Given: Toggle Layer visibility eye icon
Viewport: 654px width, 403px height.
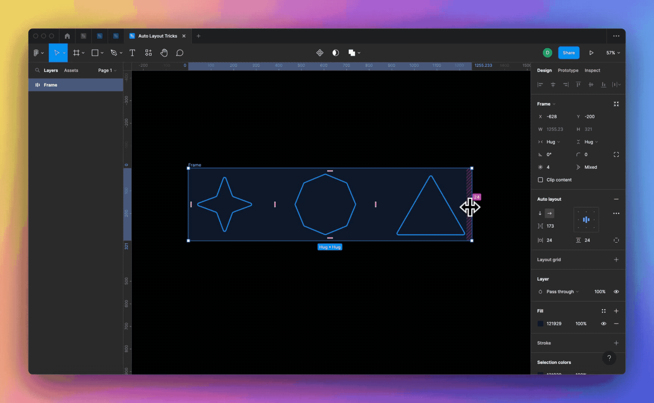Looking at the screenshot, I should [x=616, y=292].
